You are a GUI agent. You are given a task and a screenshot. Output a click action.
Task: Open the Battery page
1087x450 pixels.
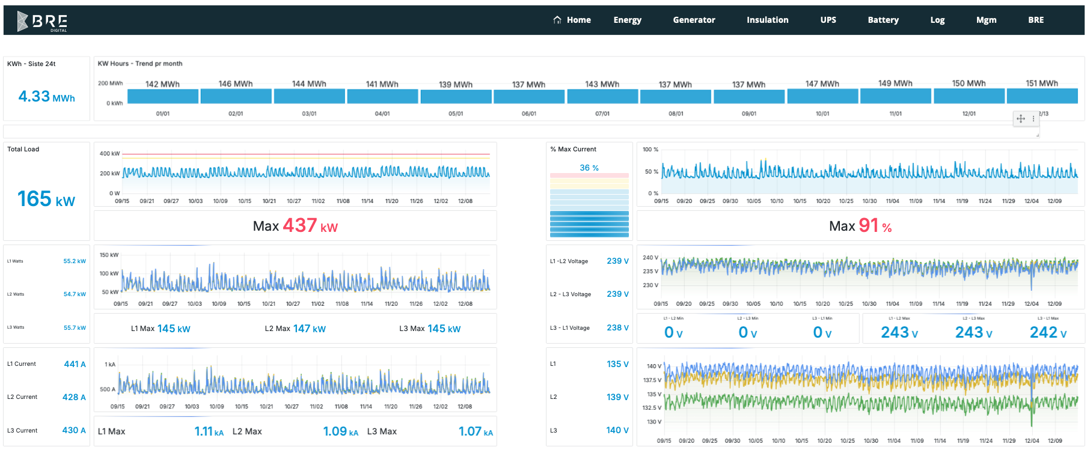[883, 20]
